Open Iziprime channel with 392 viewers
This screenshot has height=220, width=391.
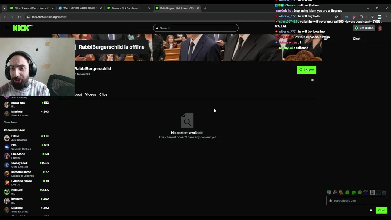26,210
